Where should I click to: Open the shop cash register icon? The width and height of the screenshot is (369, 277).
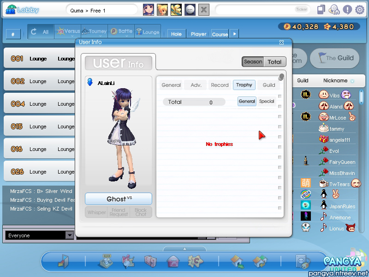[106, 262]
